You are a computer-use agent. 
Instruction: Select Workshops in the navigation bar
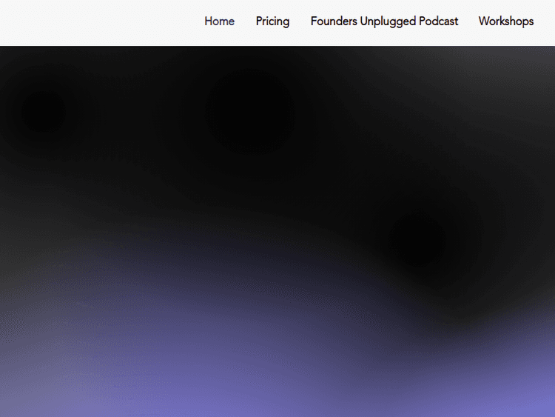[x=505, y=21]
